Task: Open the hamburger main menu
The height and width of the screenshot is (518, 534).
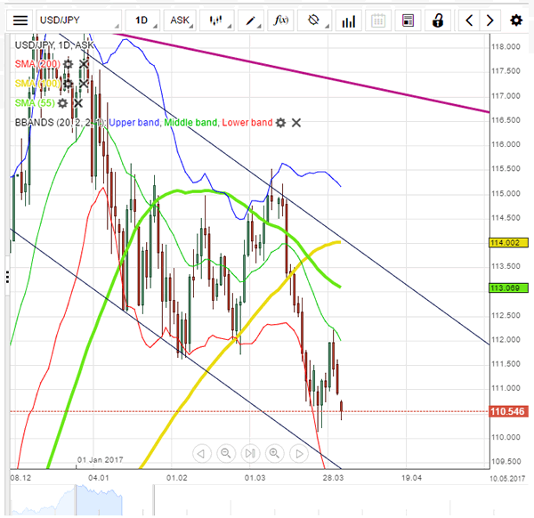Action: coord(20,20)
